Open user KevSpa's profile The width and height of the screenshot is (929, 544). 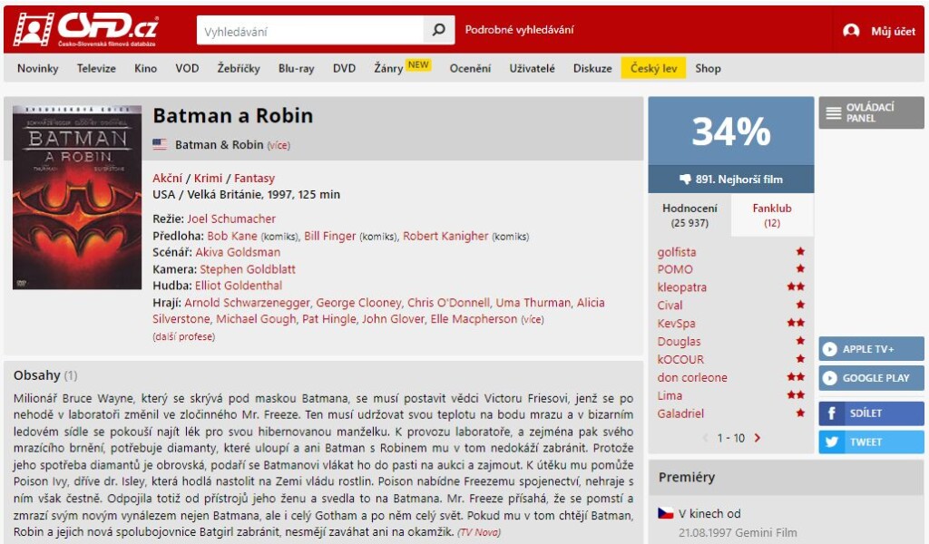pyautogui.click(x=676, y=324)
